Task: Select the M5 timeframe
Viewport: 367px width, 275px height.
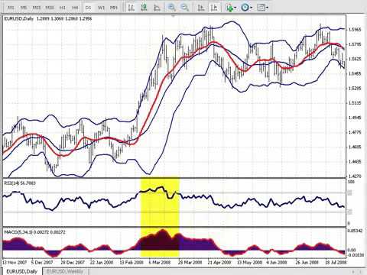Action: coord(24,8)
